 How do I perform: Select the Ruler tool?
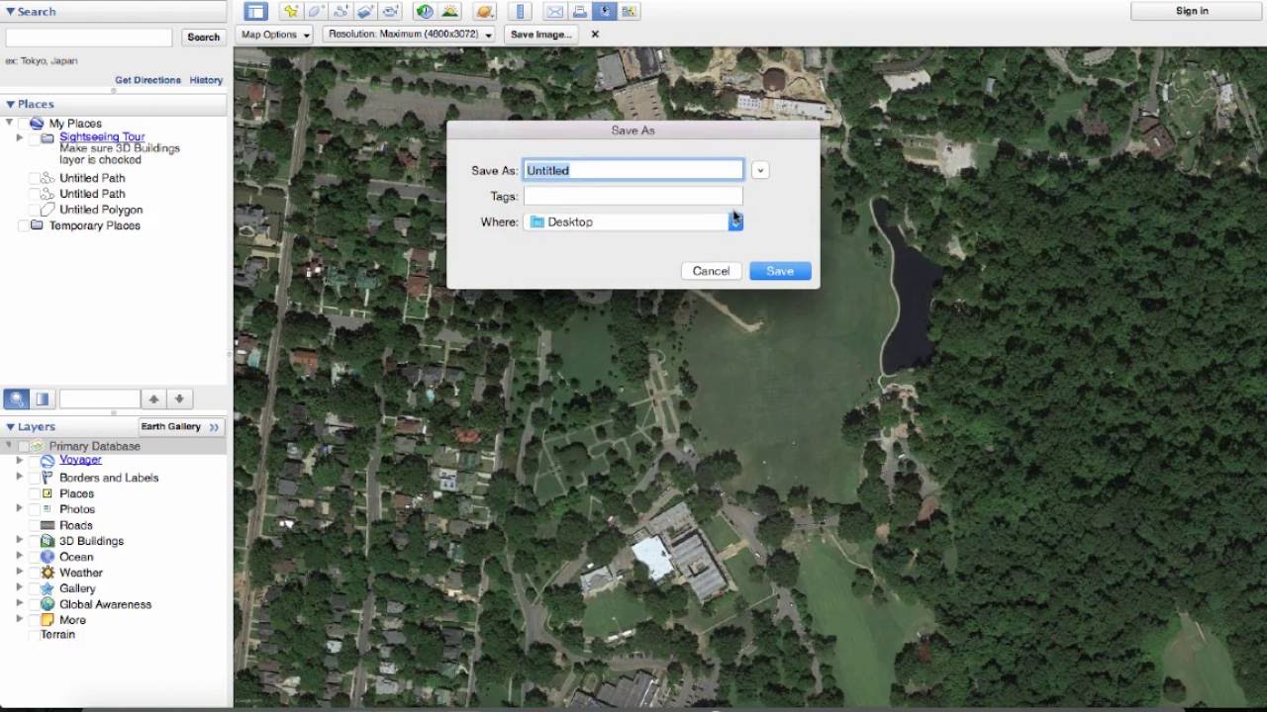coord(520,12)
